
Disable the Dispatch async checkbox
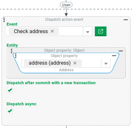(10, 111)
